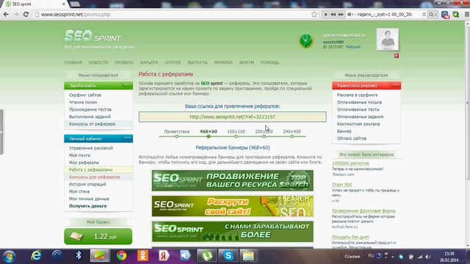This screenshot has height=264, width=470.
Task: Click the Продвижение вашего ресурса banner
Action: pyautogui.click(x=233, y=180)
